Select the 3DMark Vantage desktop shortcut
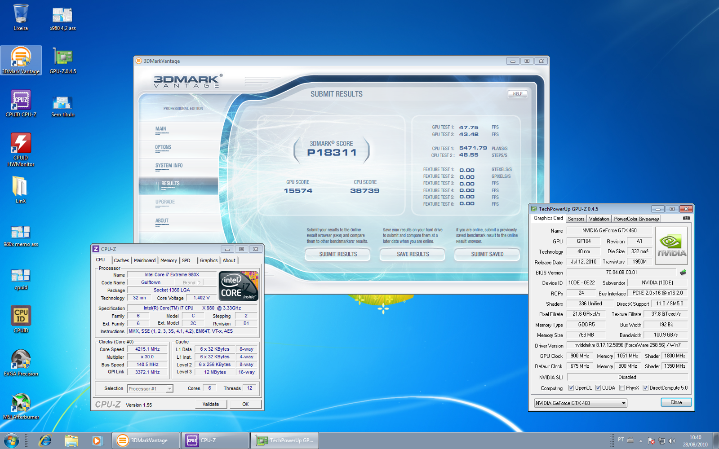The image size is (719, 449). click(x=21, y=60)
